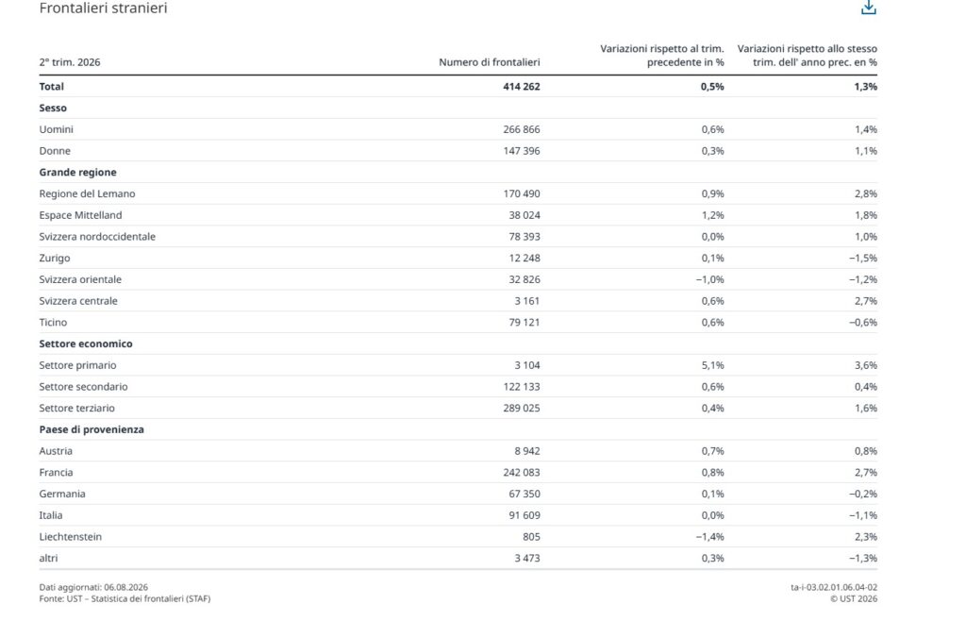The image size is (966, 621).
Task: Click the Fonte: UST source note
Action: coord(125,598)
